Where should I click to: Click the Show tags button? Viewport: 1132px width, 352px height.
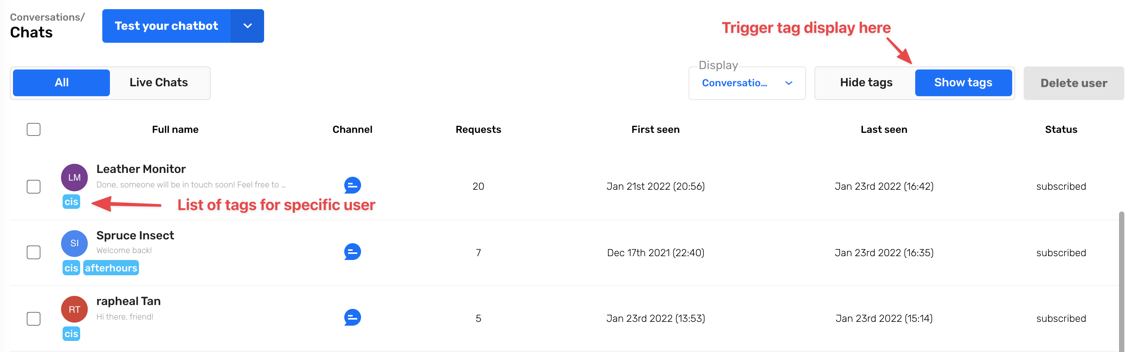tap(963, 82)
